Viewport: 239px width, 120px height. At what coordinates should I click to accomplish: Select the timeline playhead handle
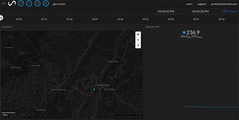click(x=1, y=18)
